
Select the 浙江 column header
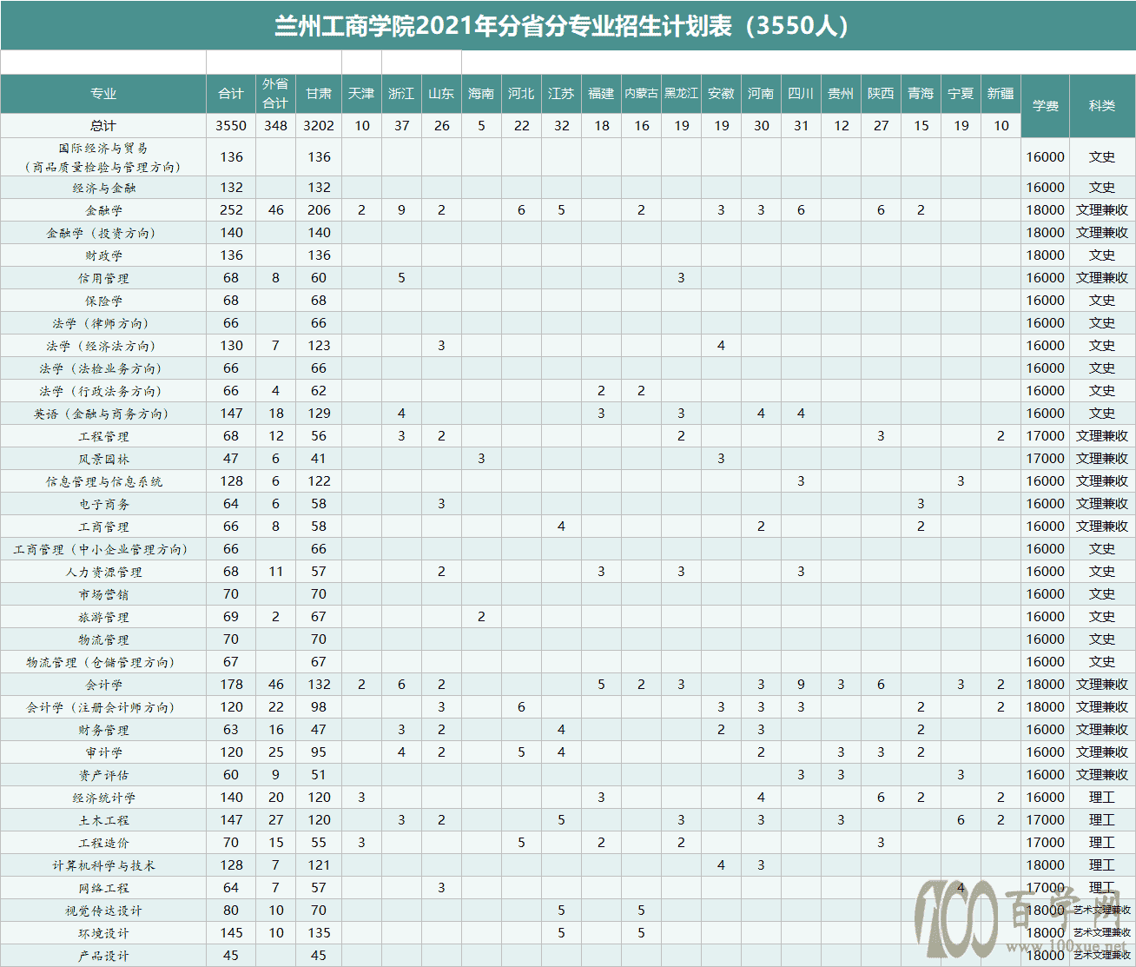(401, 94)
